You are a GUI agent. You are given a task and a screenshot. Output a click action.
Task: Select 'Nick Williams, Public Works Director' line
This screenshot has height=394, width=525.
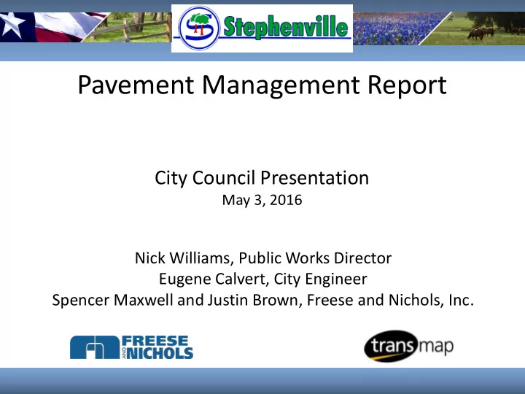(263, 258)
